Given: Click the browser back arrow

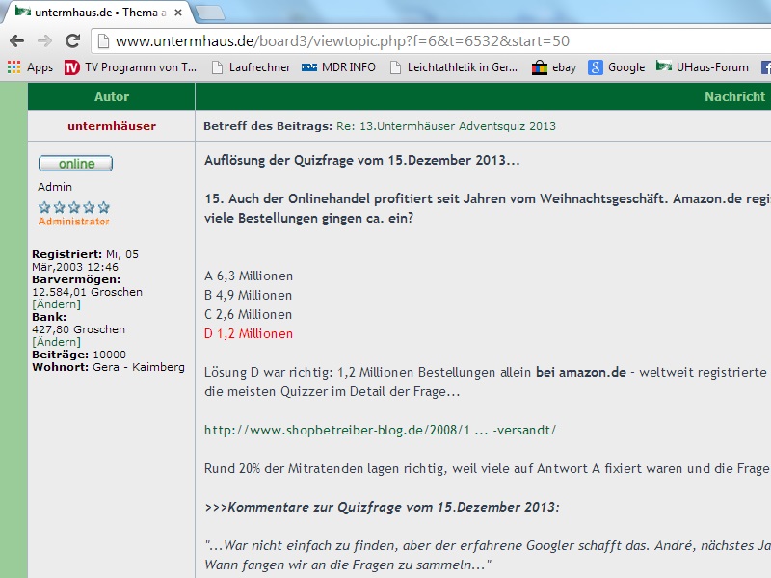Looking at the screenshot, I should tap(16, 40).
